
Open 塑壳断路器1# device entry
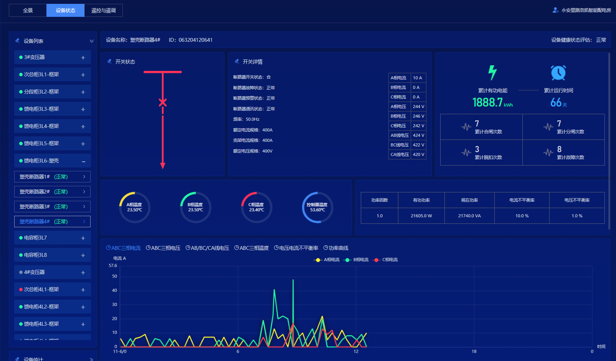click(x=52, y=177)
